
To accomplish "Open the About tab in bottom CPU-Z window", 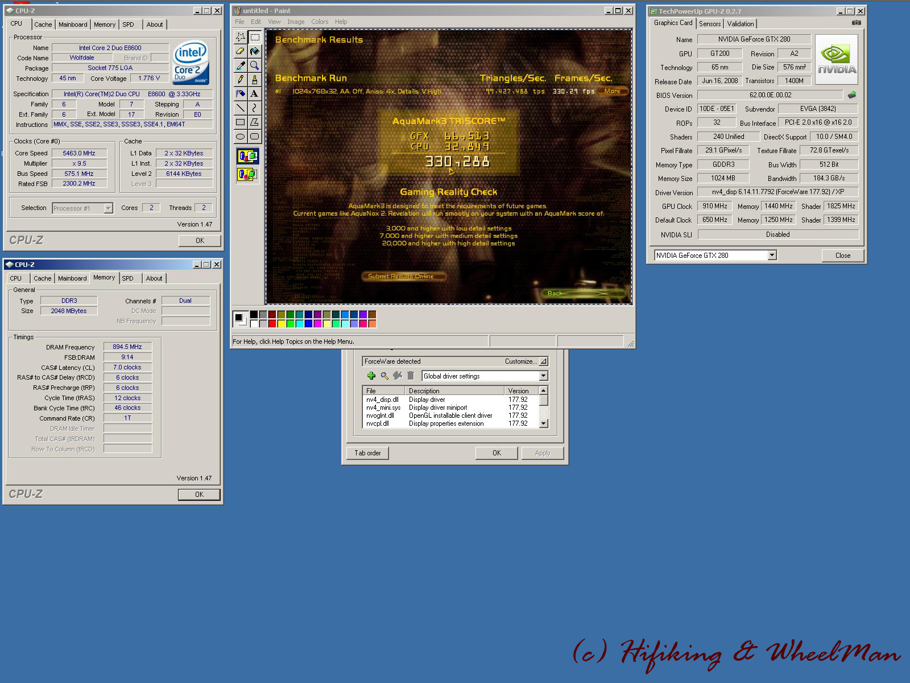I will click(x=154, y=278).
